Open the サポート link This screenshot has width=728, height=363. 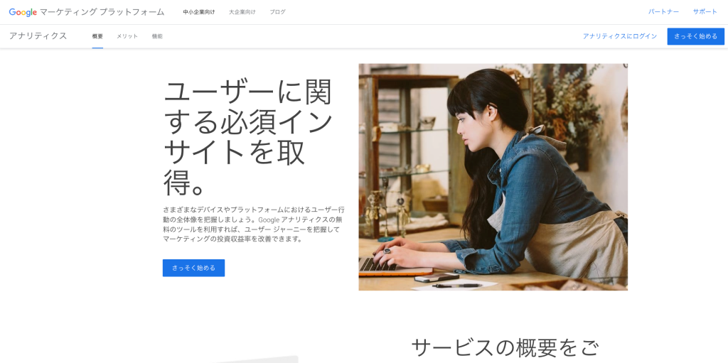click(x=705, y=12)
